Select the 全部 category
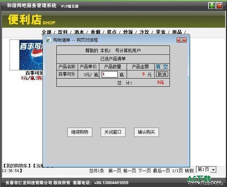This screenshot has height=187, width=227. [x=46, y=32]
